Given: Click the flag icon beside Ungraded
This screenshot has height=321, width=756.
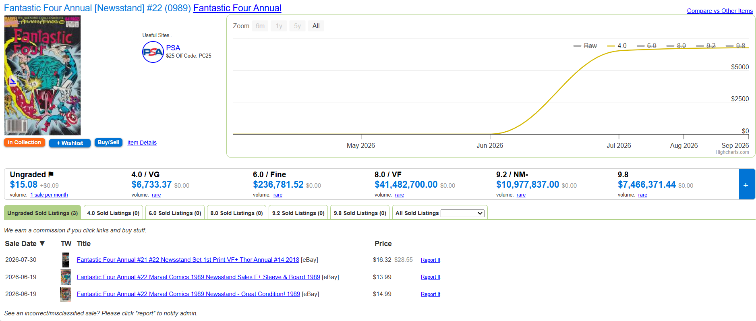Looking at the screenshot, I should coord(51,174).
